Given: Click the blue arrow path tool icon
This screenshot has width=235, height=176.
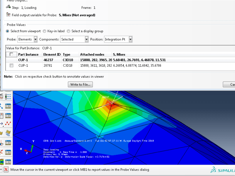Looking at the screenshot, I should coord(1,124).
